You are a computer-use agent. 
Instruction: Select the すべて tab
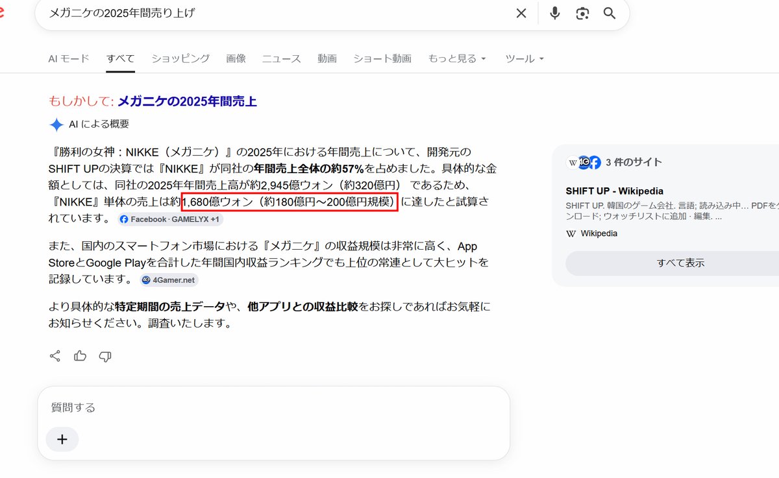point(121,58)
